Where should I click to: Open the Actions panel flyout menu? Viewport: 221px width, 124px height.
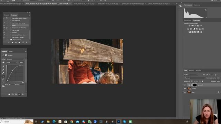29,15
